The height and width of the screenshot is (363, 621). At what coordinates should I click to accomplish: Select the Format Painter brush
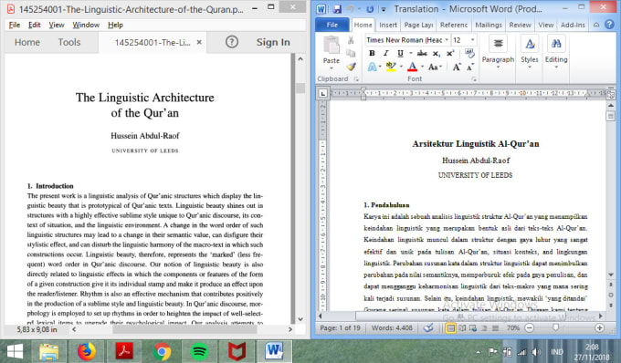click(351, 67)
